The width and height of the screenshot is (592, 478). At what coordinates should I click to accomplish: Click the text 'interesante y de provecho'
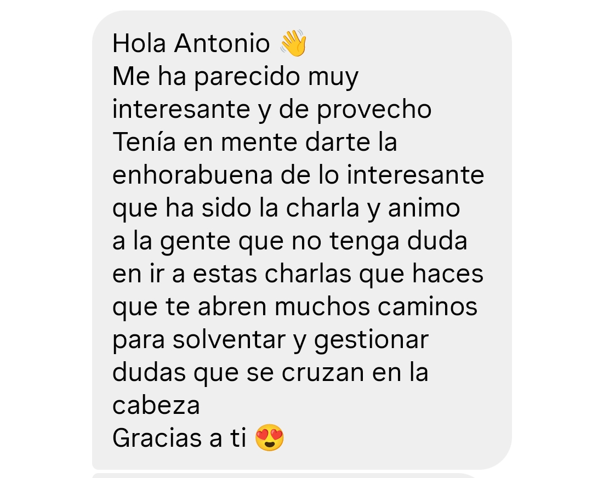272,110
